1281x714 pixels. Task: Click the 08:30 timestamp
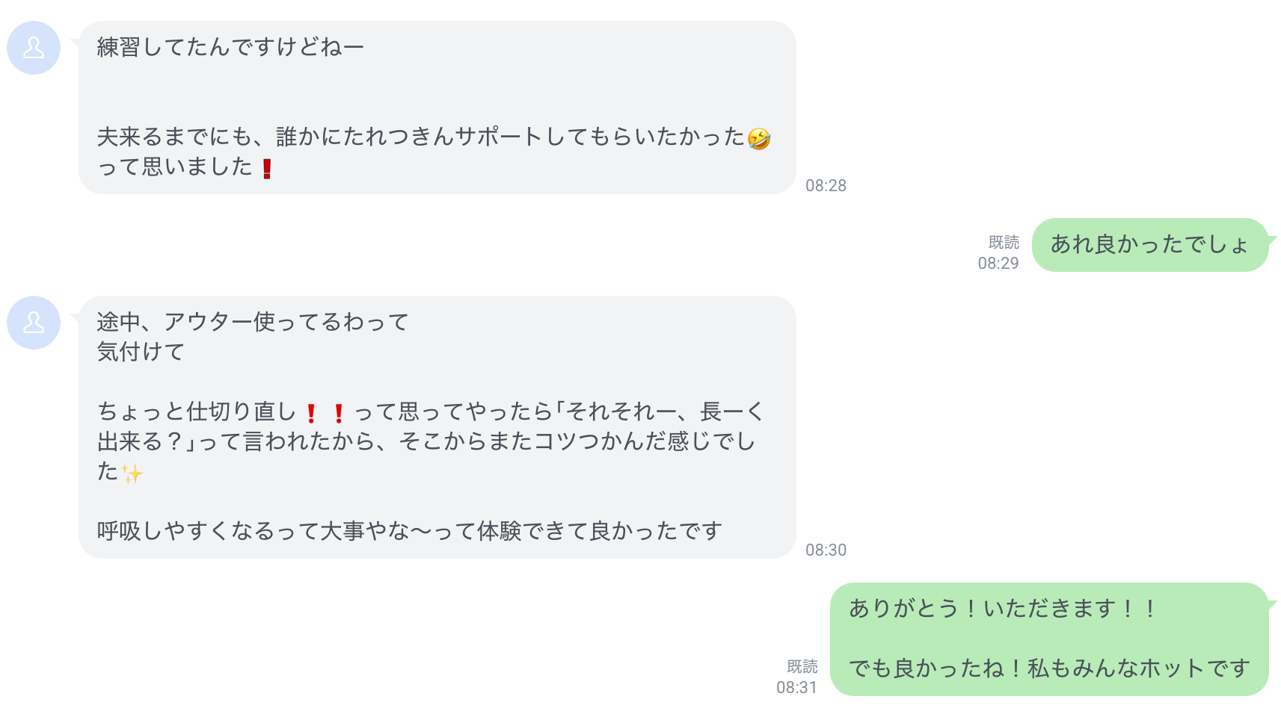point(826,550)
